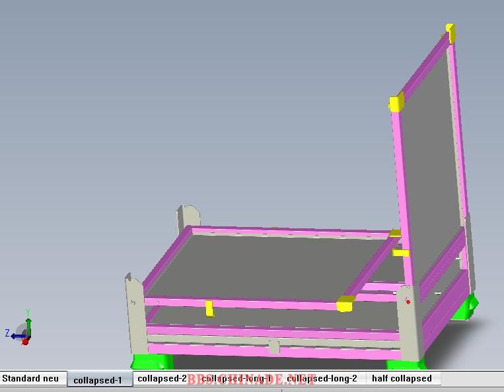Switch to the collapsed-long-1 tab
The width and height of the screenshot is (504, 392).
(x=236, y=379)
